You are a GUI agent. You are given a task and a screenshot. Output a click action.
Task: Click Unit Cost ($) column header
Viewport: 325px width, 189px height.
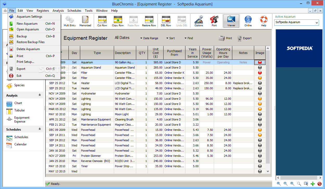coord(156,53)
